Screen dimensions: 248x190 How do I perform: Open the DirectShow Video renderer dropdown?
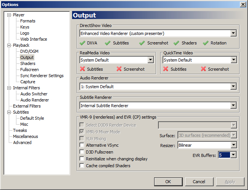point(233,33)
